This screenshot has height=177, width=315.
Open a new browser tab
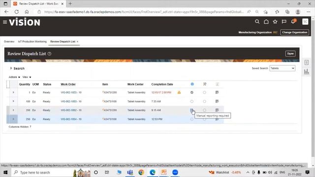click(70, 3)
